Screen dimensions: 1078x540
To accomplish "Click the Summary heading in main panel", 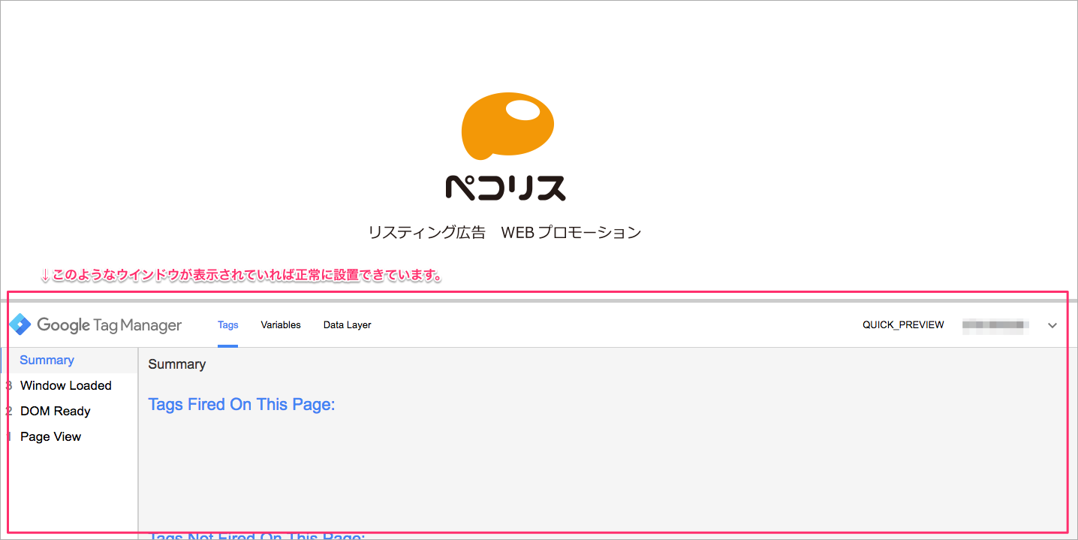I will coord(177,364).
